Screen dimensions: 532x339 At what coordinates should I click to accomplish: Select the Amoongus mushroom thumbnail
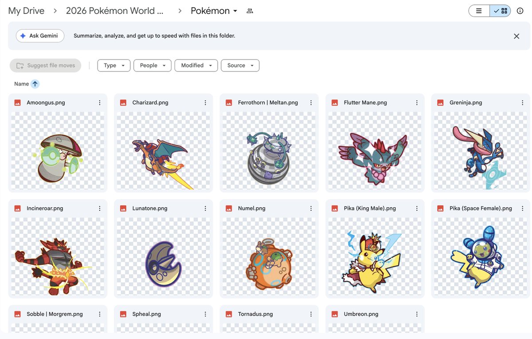tap(58, 150)
